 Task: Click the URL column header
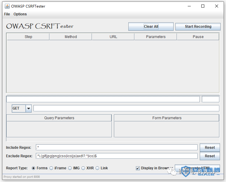pos(113,37)
